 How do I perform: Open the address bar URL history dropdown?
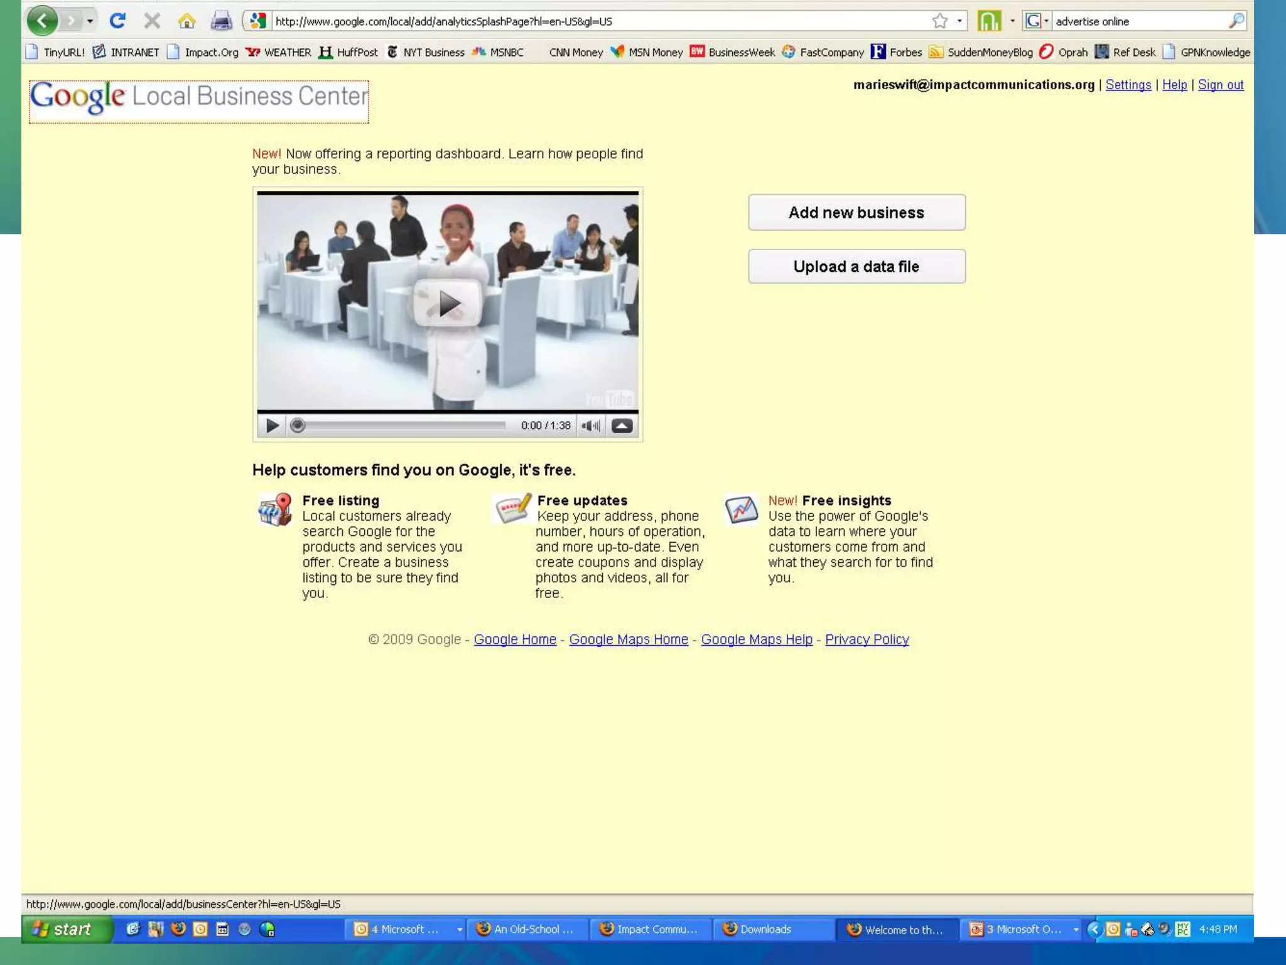coord(959,21)
